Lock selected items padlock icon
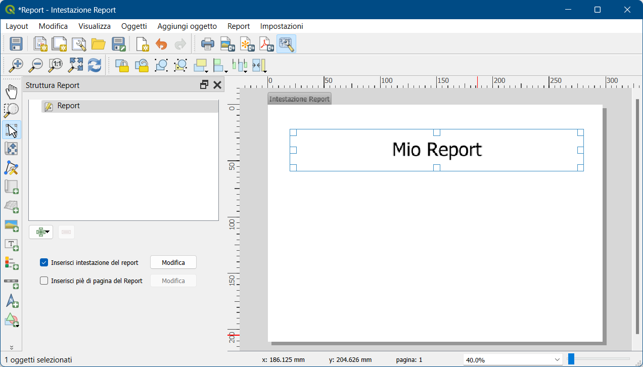The height and width of the screenshot is (367, 643). click(x=122, y=65)
